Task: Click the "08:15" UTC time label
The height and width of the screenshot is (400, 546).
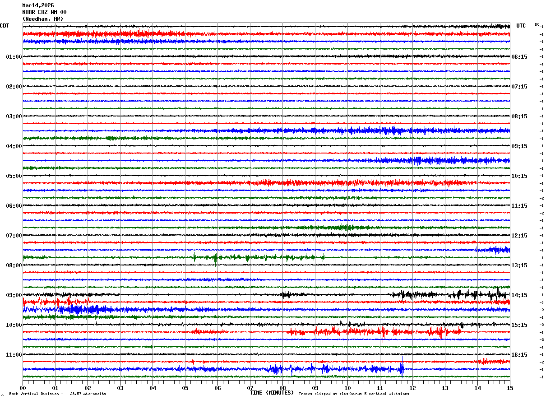Action: pos(519,116)
